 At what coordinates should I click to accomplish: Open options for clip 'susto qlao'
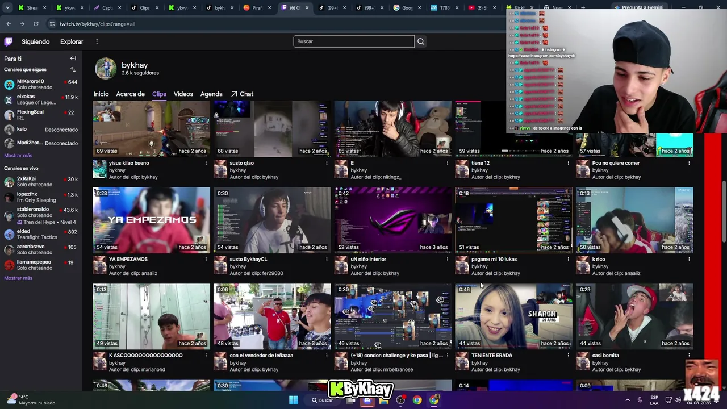[x=327, y=163]
